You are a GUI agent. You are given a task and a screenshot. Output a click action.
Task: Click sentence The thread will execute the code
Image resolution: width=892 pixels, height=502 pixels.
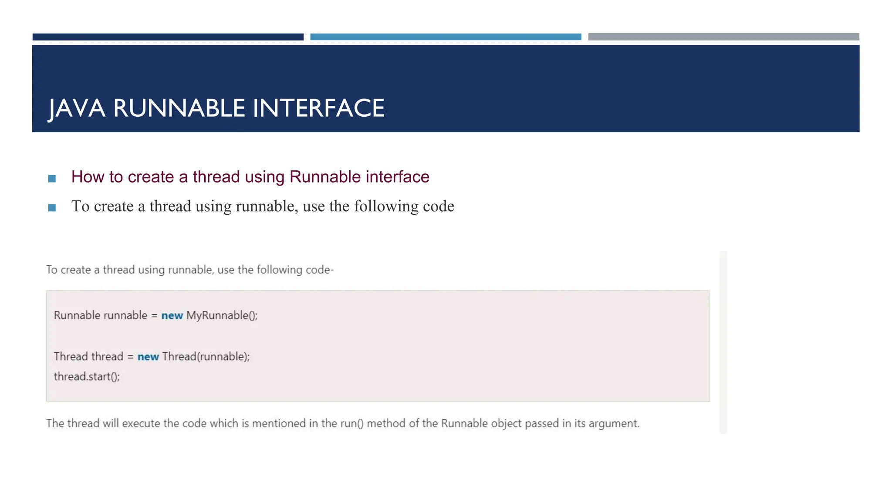(x=343, y=423)
